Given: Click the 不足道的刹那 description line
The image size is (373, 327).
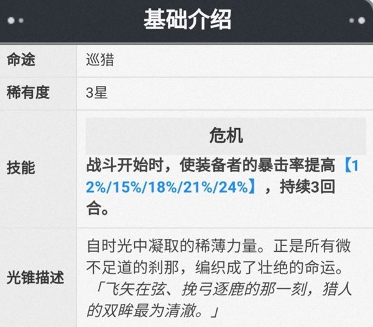Looking at the screenshot, I should tap(215, 267).
